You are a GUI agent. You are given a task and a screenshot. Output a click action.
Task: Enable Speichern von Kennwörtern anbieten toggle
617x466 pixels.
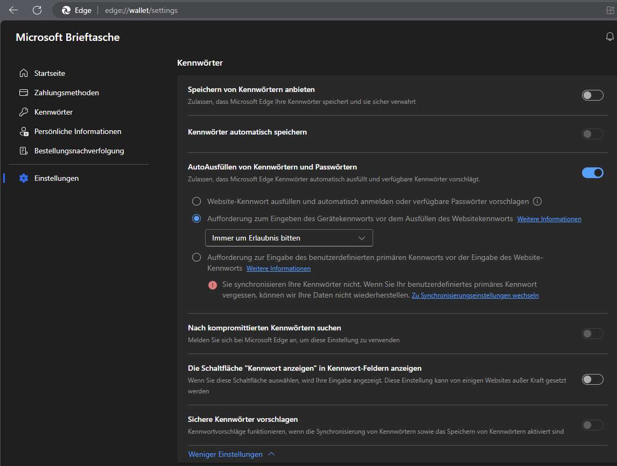(x=592, y=95)
